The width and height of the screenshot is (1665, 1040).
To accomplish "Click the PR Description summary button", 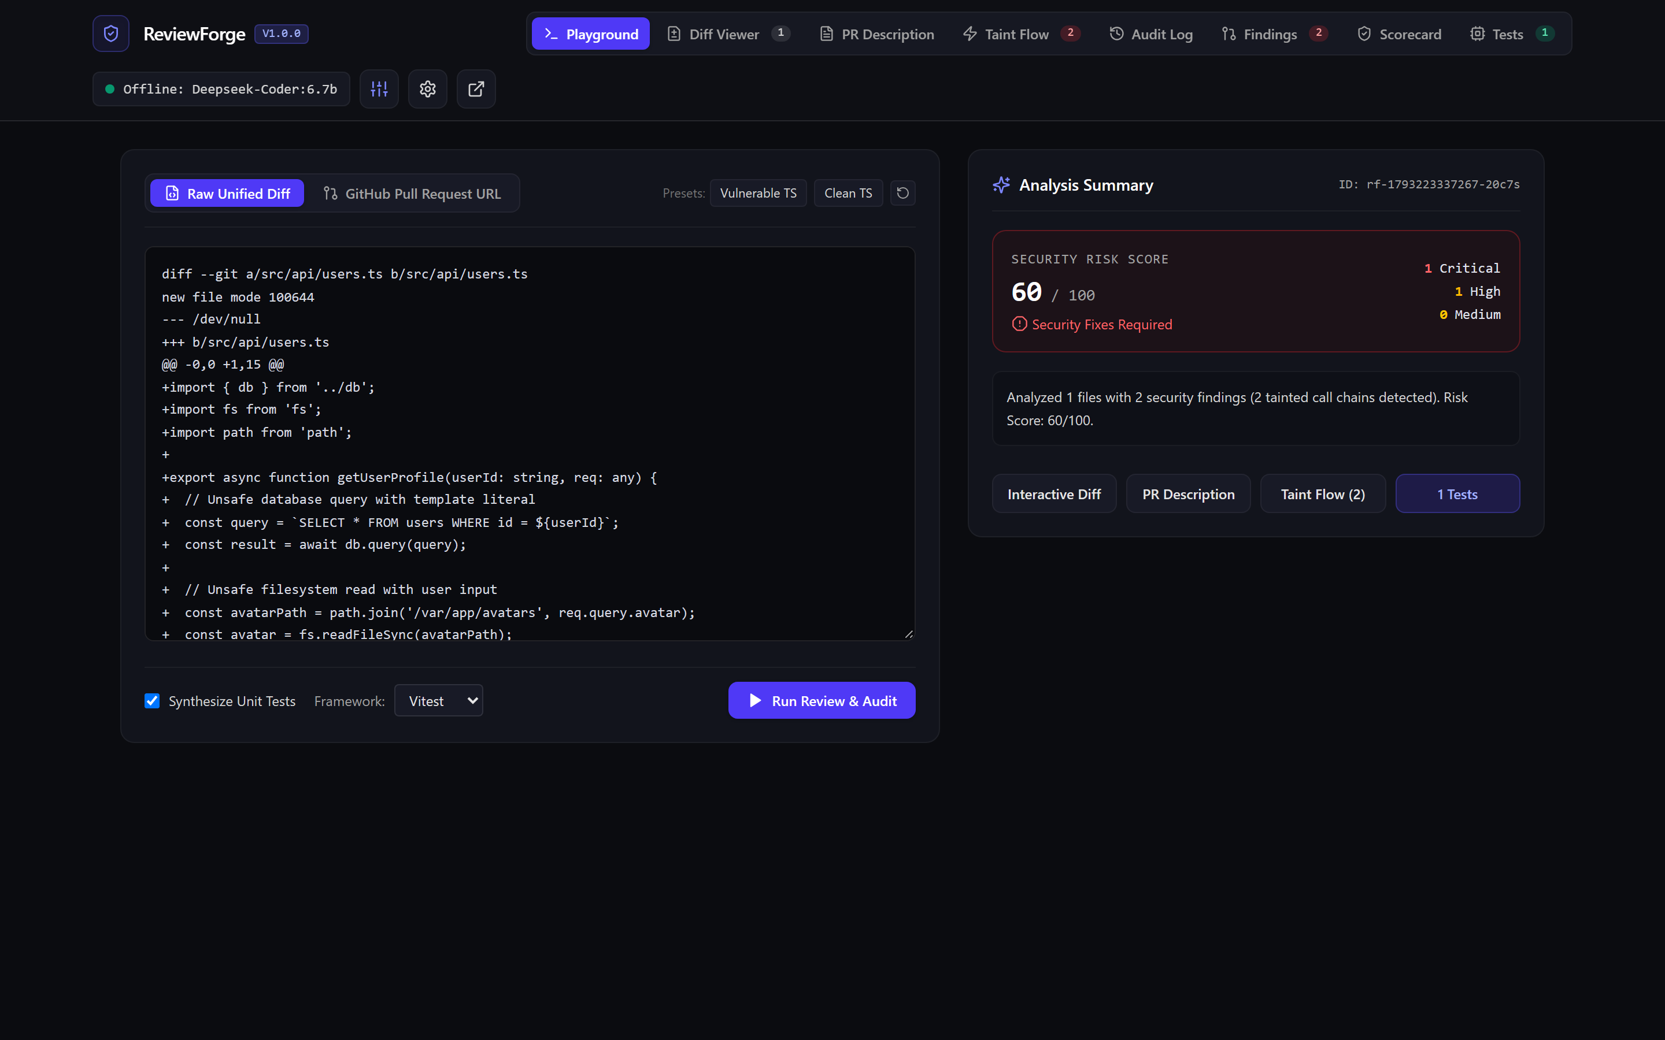I will click(1188, 494).
